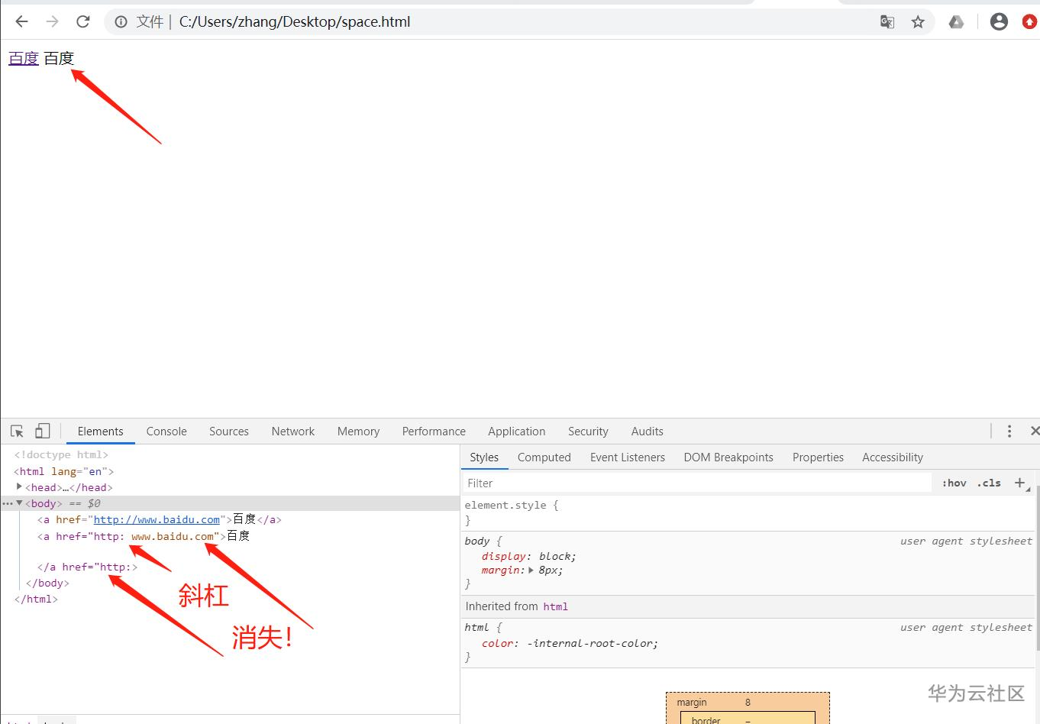Open the red Chrome update icon
Viewport: 1040px width, 724px height.
pyautogui.click(x=1030, y=22)
